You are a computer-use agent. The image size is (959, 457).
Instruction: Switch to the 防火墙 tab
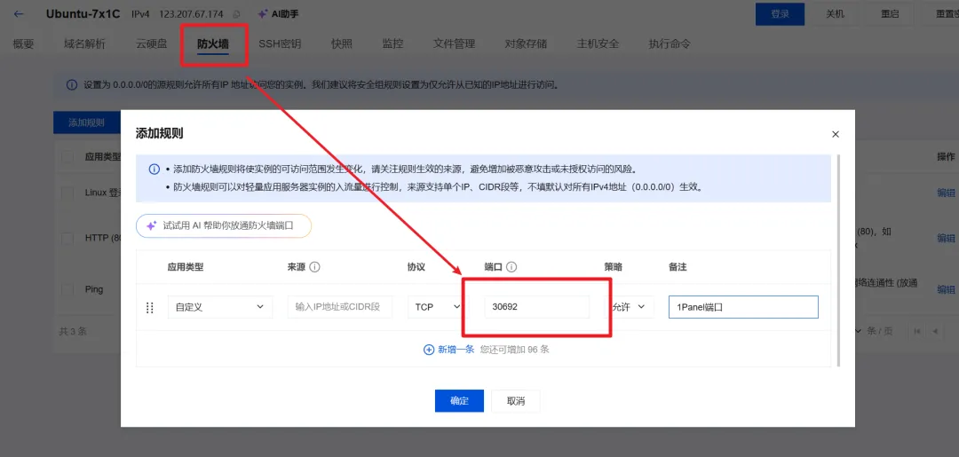click(x=213, y=44)
